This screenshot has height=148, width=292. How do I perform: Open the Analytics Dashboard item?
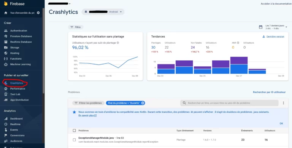pos(16,119)
